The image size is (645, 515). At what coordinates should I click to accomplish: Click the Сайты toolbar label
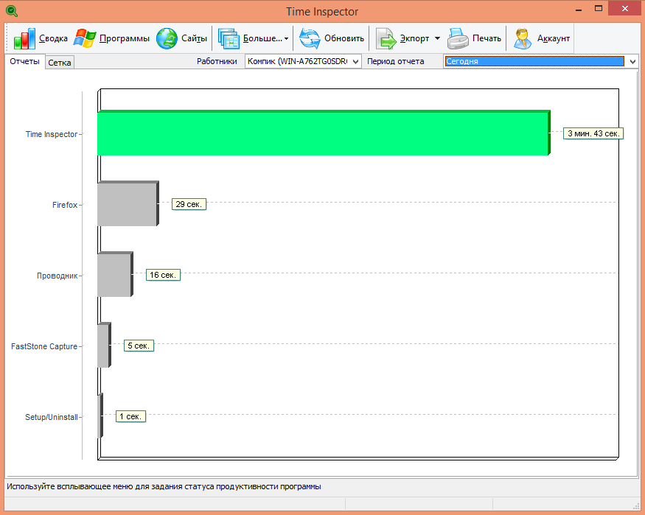[x=194, y=38]
